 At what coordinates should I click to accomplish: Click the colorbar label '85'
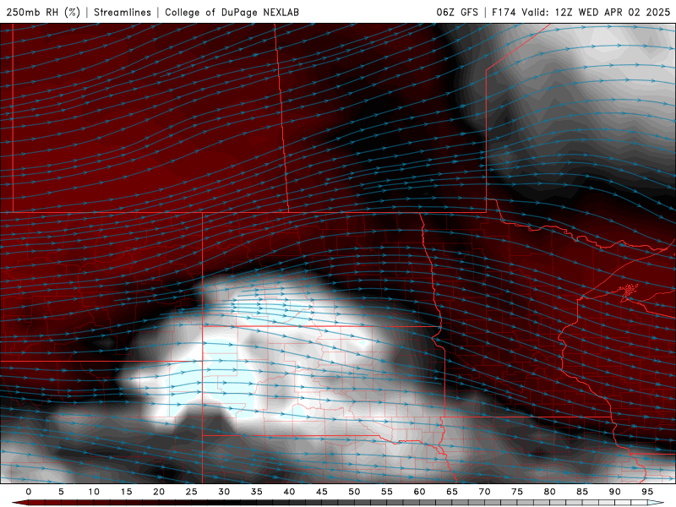click(582, 492)
